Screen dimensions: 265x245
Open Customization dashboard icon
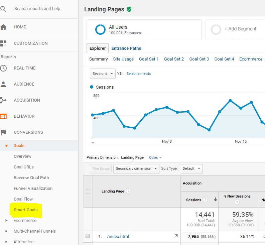(3, 43)
